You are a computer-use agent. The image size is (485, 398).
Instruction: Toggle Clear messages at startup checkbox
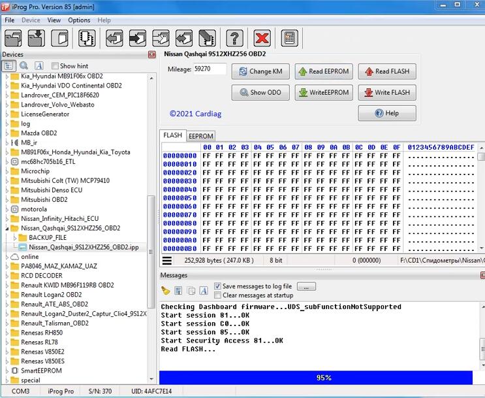[217, 295]
